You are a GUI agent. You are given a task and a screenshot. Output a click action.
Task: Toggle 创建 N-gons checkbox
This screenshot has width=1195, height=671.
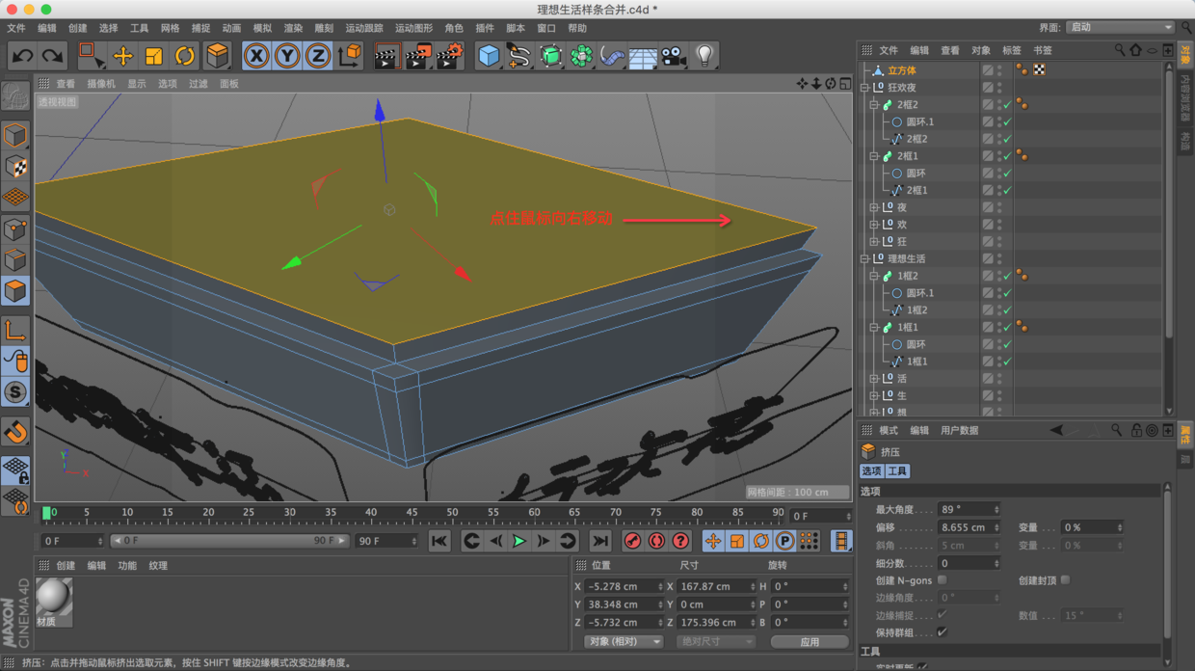coord(943,580)
